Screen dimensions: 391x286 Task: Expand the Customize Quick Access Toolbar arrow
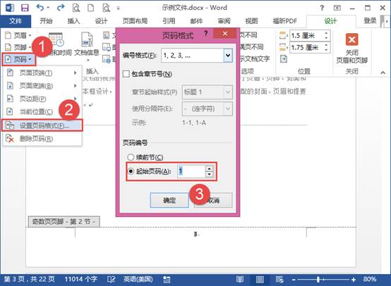(x=118, y=8)
